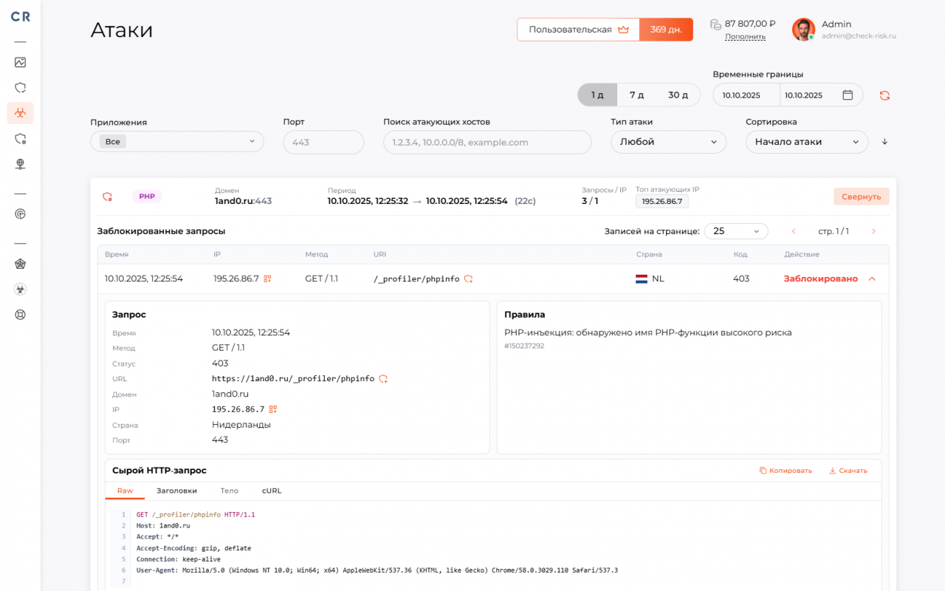Click the 369 дн. badge
945x591 pixels.
666,30
